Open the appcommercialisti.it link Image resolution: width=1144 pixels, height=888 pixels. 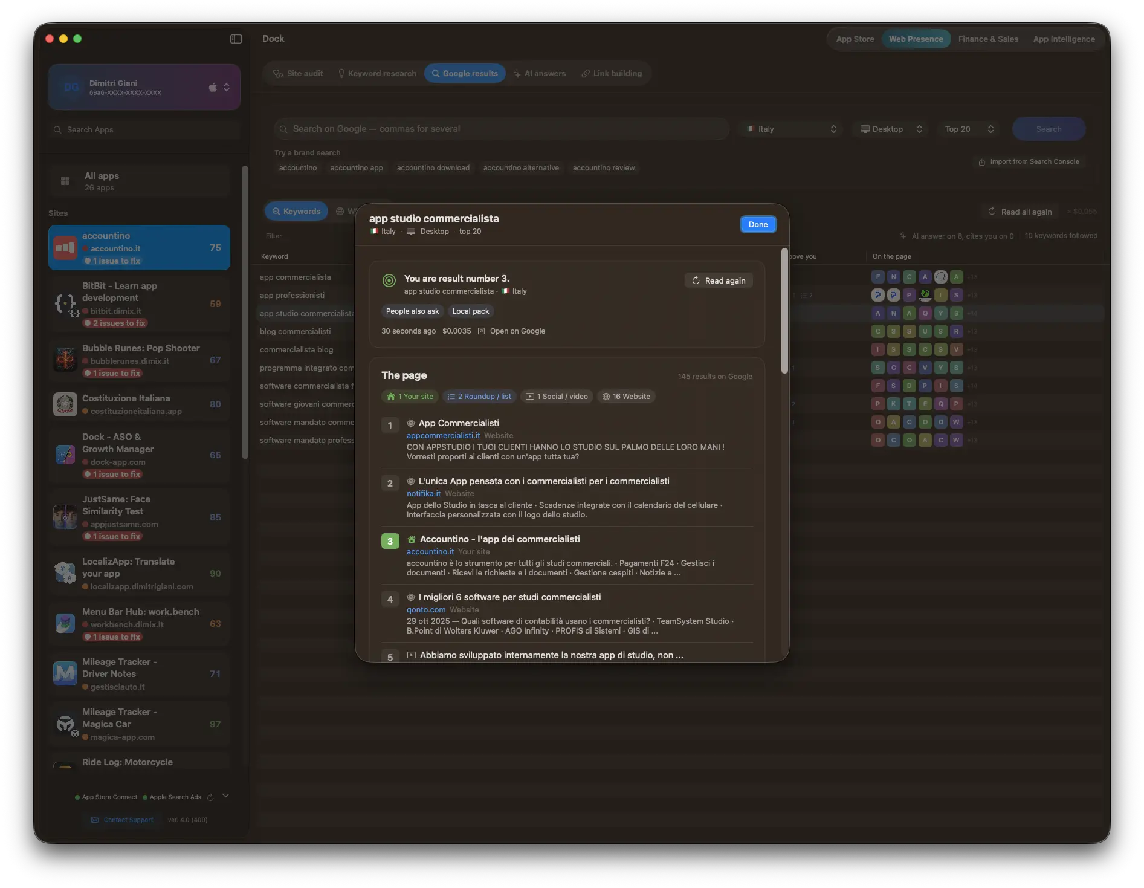tap(443, 435)
